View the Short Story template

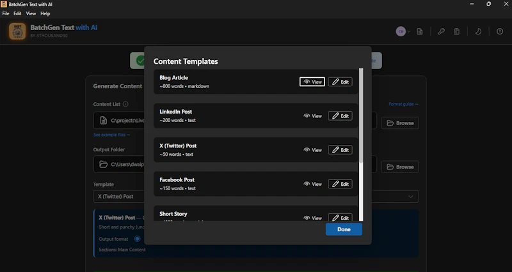[312, 218]
